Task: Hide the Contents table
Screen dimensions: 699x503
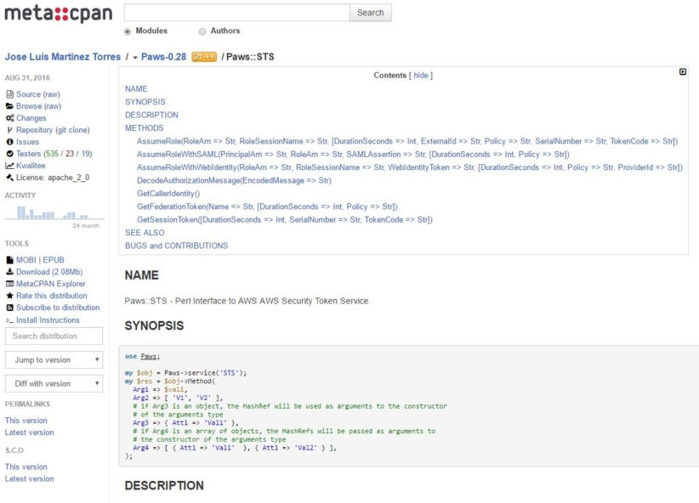Action: [420, 76]
